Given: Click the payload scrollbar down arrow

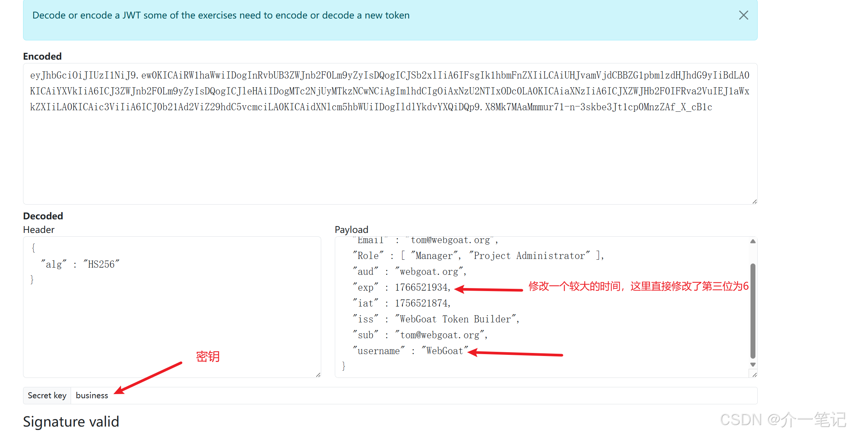Looking at the screenshot, I should point(753,365).
